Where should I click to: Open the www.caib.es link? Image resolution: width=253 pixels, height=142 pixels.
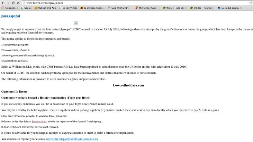(x=40, y=121)
